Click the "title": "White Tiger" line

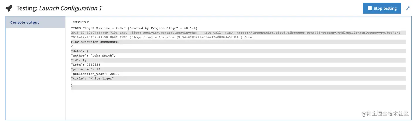(238, 78)
